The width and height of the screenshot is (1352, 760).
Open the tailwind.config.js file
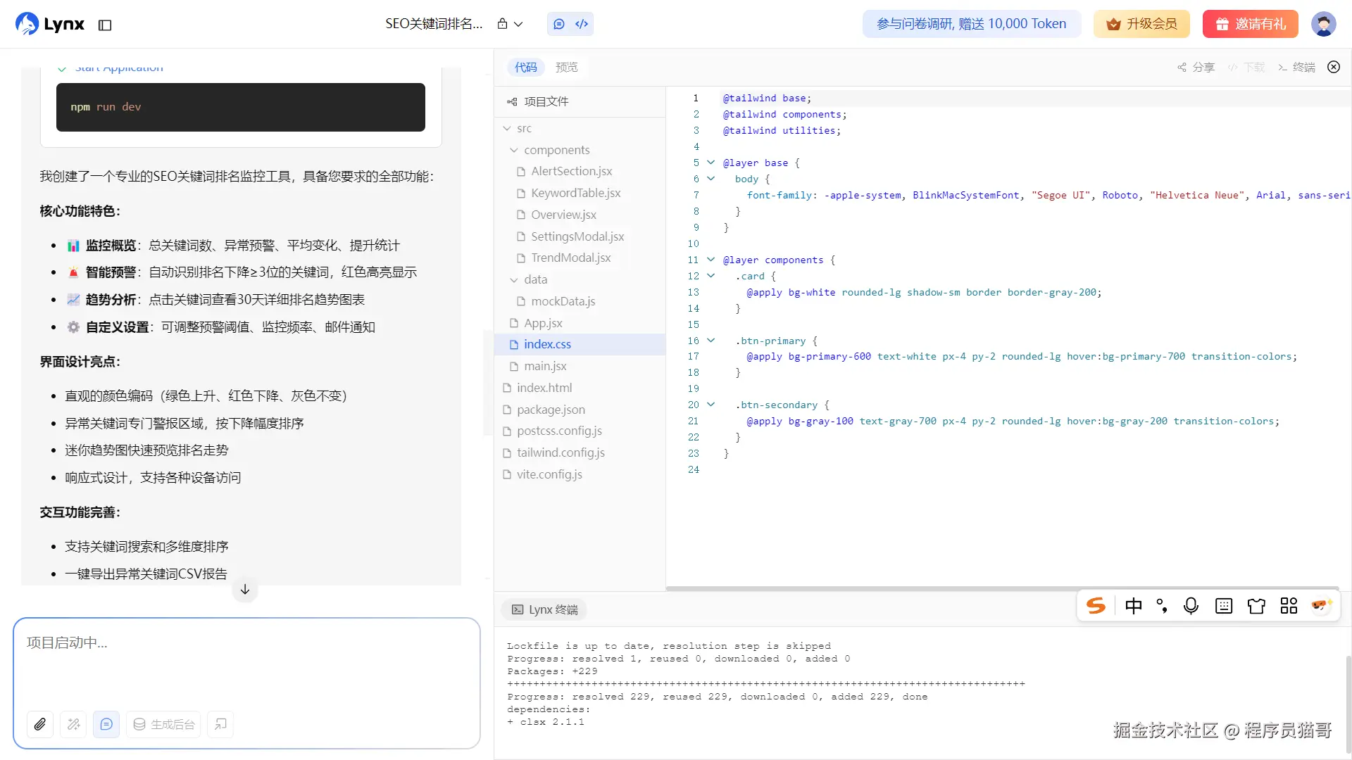point(561,453)
